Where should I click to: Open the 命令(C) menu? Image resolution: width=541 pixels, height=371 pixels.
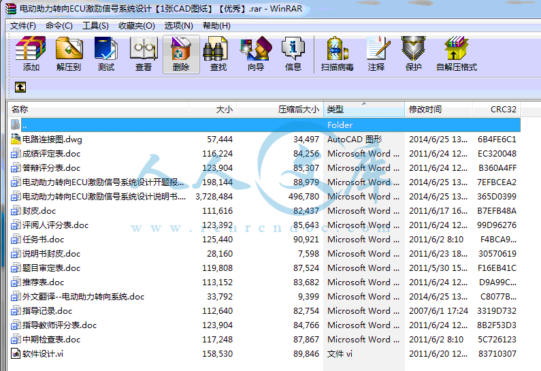[x=59, y=26]
